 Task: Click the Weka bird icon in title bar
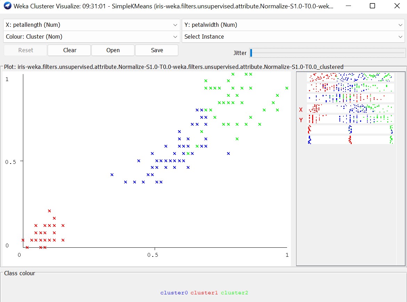tap(7, 6)
